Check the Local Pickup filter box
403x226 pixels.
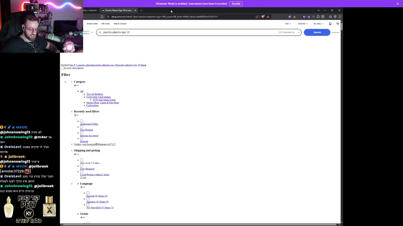pos(82,172)
